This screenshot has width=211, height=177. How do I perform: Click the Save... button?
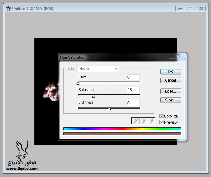(x=170, y=100)
